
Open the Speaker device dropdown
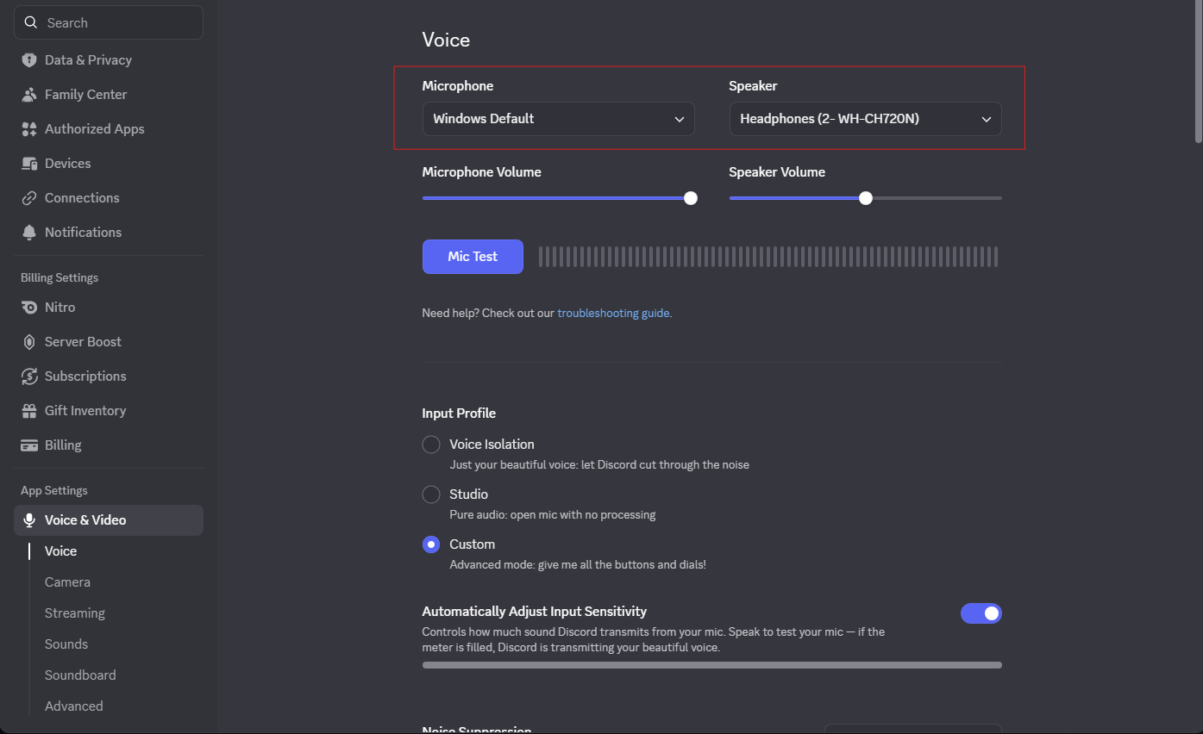tap(865, 119)
